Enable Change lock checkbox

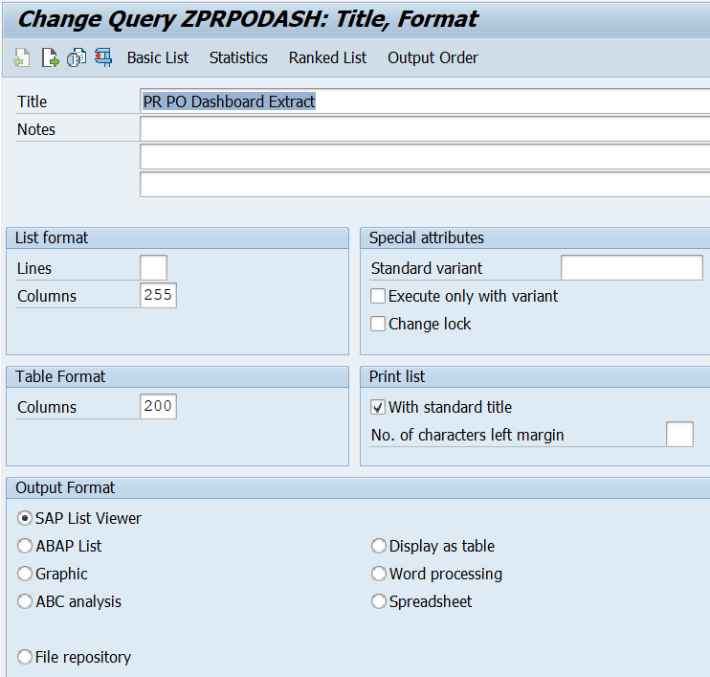[378, 324]
